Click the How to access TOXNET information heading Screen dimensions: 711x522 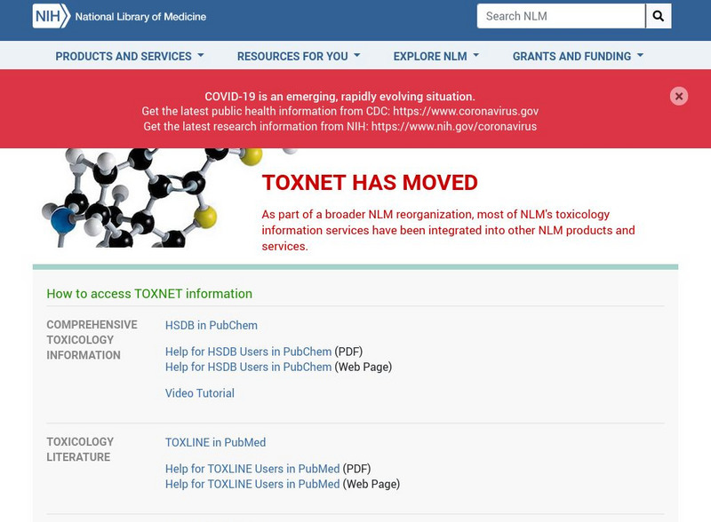coord(149,294)
